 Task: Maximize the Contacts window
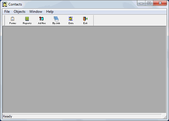pyautogui.click(x=149, y=3)
